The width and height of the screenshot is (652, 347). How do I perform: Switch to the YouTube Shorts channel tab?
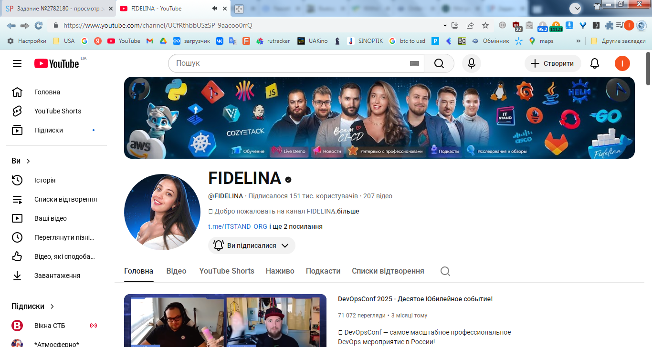pyautogui.click(x=227, y=271)
